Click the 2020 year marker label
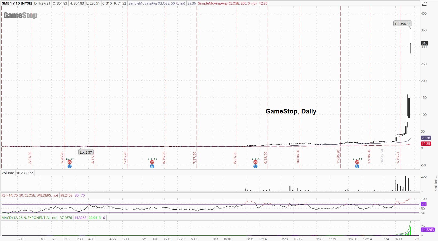Viewport: 438px width, 241px height. pos(382,156)
